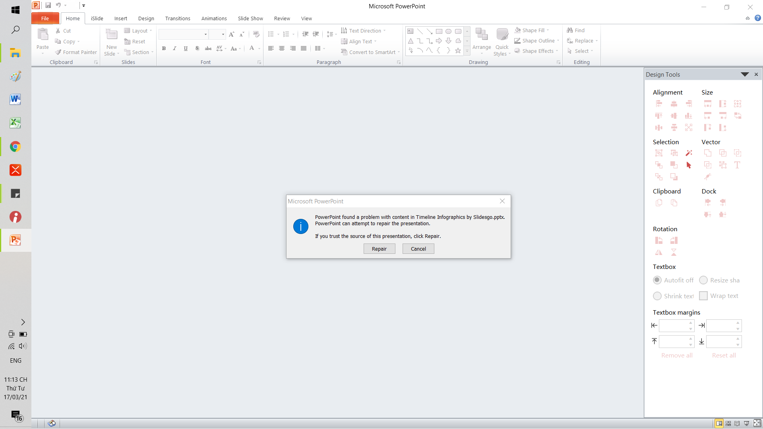Click the Increase Font Size icon

coord(232,34)
